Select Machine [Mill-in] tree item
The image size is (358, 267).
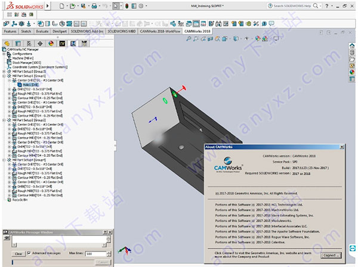[23, 58]
